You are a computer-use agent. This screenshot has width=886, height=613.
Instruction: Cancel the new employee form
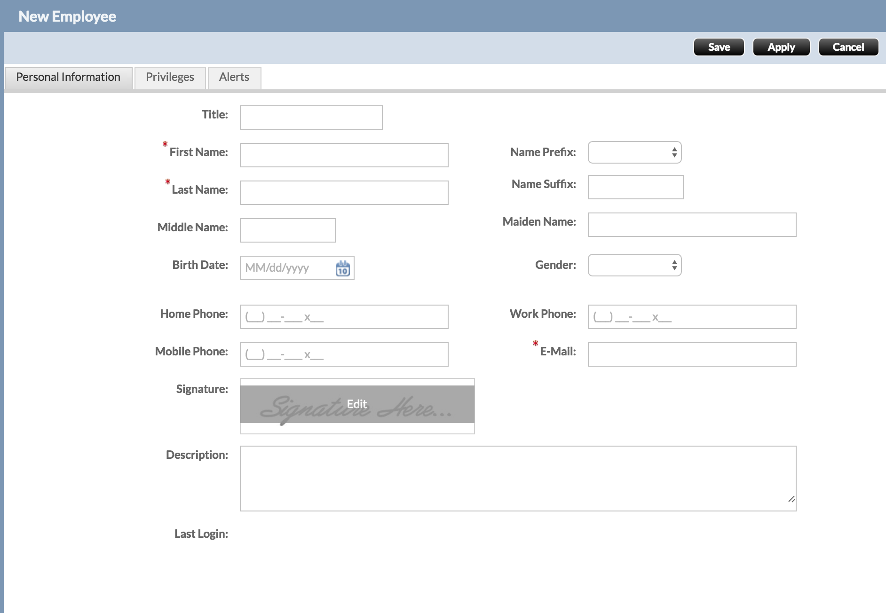coord(848,47)
